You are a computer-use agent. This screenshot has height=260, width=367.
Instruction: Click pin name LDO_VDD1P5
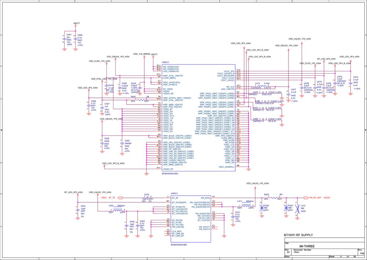(x=228, y=89)
